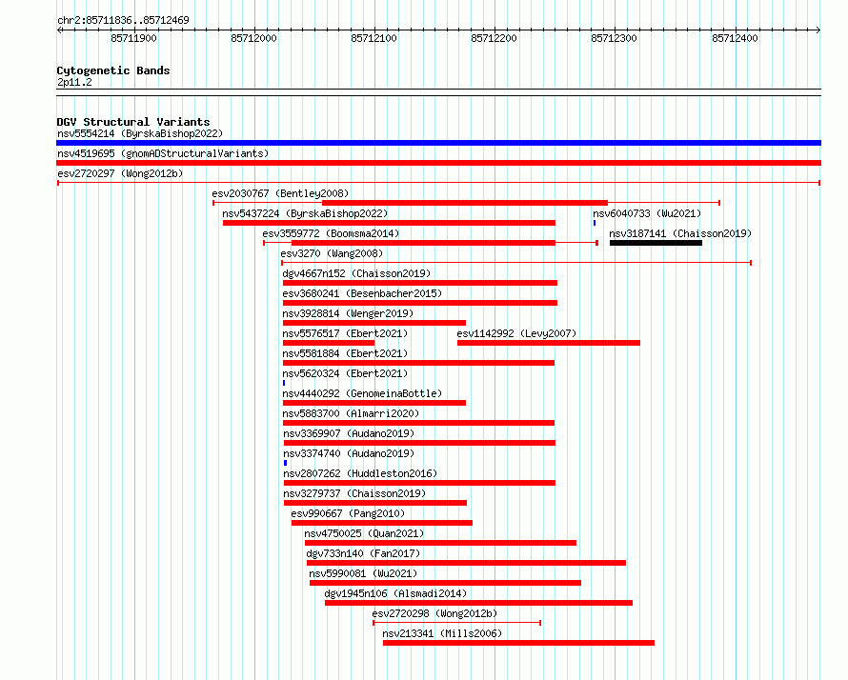Click nsv5883700 (Almarri2020) variant label
This screenshot has height=680, width=848.
pyautogui.click(x=351, y=413)
